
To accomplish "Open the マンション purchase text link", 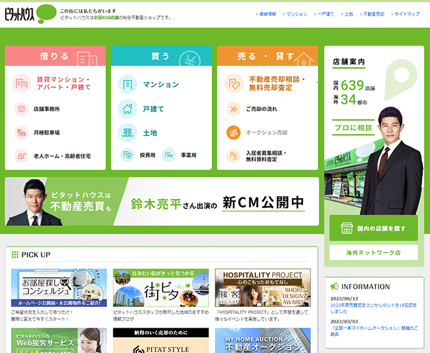I will 161,85.
